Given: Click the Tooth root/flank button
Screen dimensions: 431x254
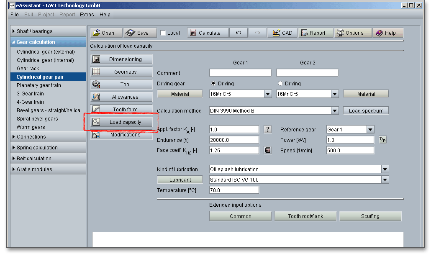Looking at the screenshot, I should pos(305,216).
